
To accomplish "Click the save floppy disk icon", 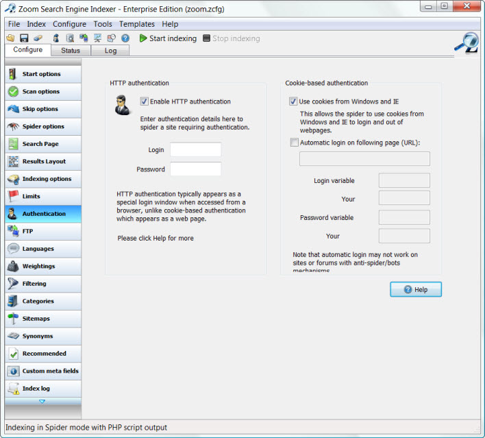I will pos(24,38).
